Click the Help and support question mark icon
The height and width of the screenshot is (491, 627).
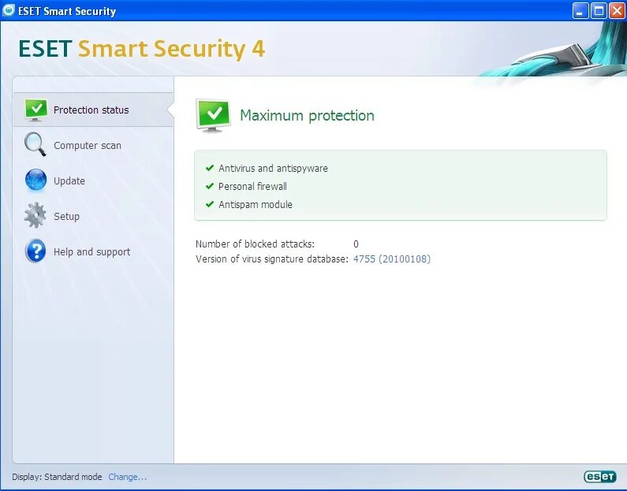(35, 251)
